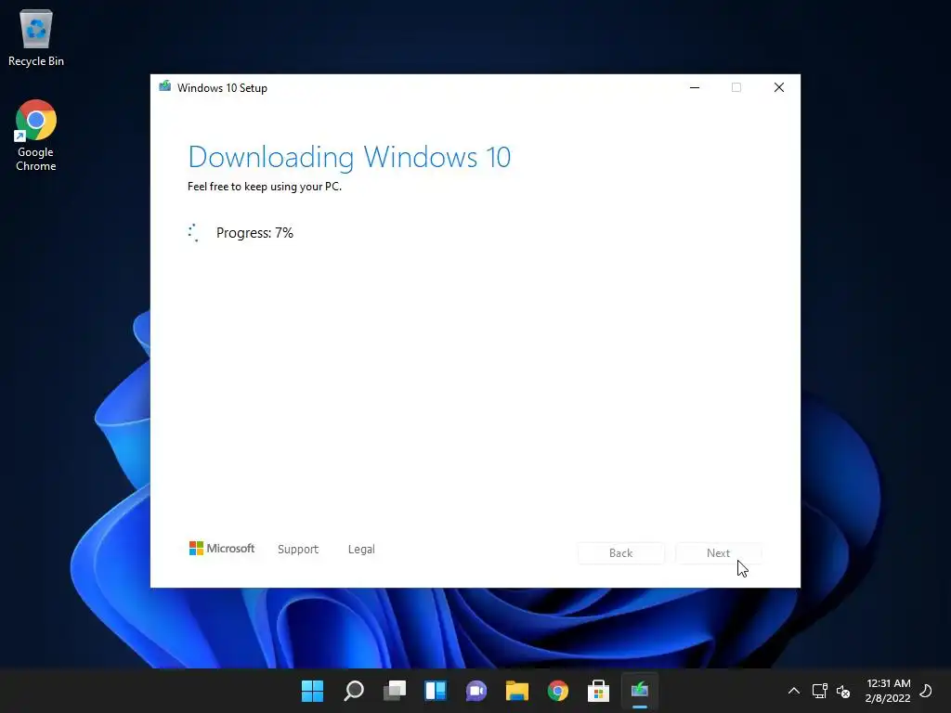Open Microsoft Store from the taskbar

(x=599, y=690)
